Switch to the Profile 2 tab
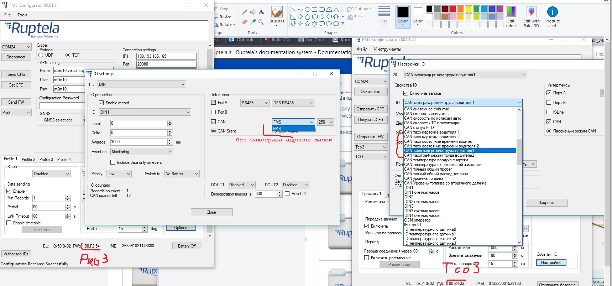The width and height of the screenshot is (612, 286). click(28, 160)
